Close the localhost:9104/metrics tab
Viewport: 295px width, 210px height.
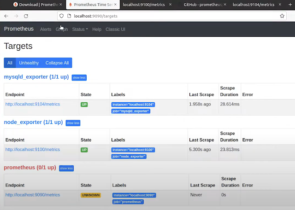pos(280,4)
